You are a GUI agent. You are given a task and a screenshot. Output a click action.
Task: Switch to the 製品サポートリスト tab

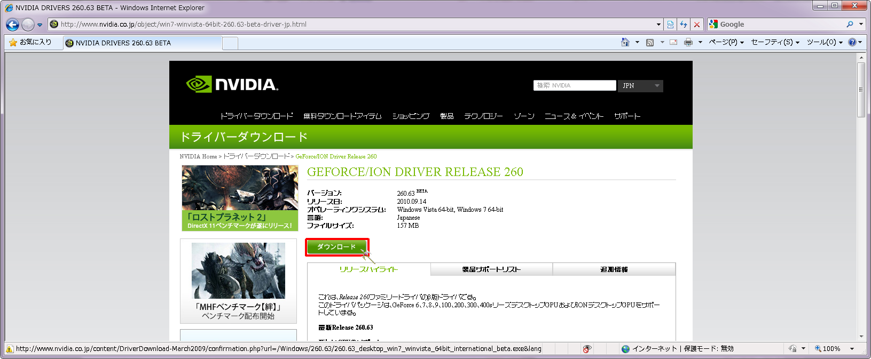pos(491,269)
